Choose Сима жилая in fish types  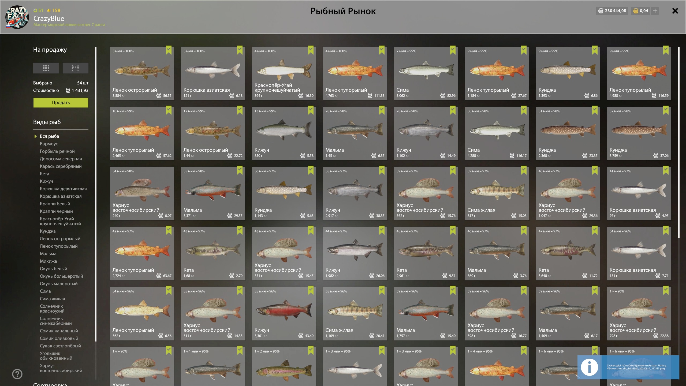53,299
